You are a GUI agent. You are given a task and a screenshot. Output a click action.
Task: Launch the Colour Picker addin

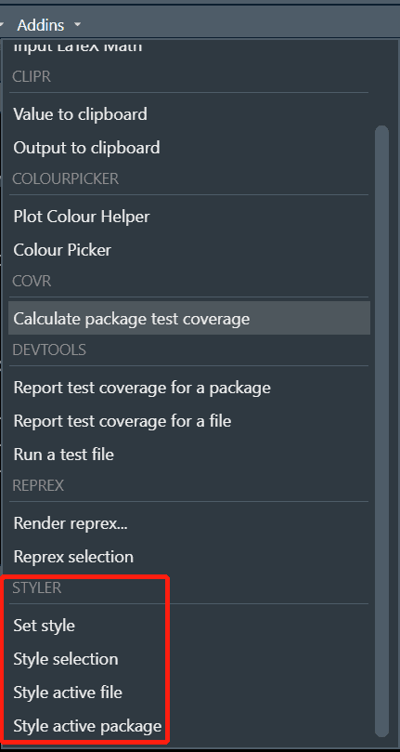pos(189,250)
